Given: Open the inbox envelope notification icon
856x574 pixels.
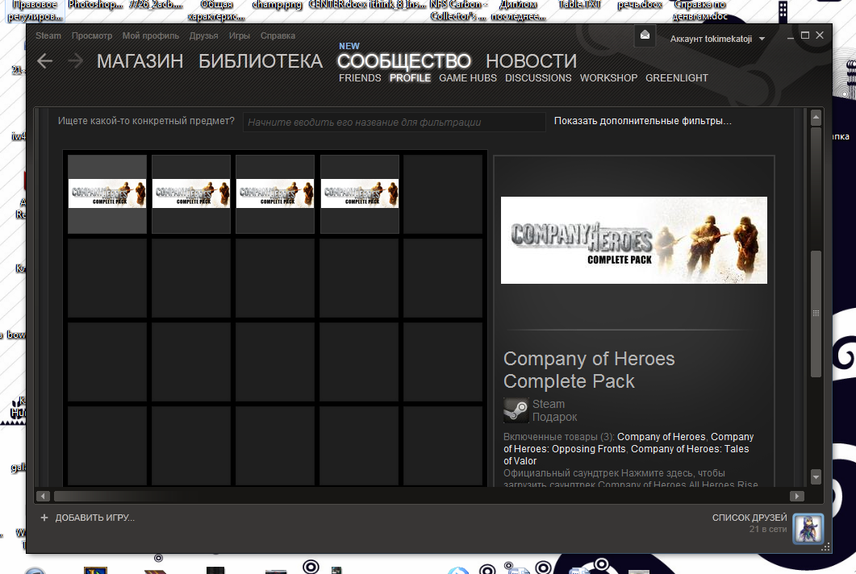Looking at the screenshot, I should click(645, 35).
